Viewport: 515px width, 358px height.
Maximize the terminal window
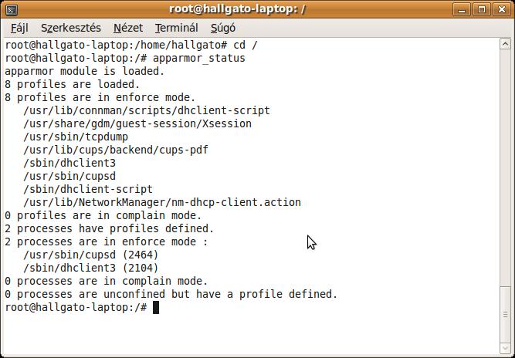tap(482, 9)
